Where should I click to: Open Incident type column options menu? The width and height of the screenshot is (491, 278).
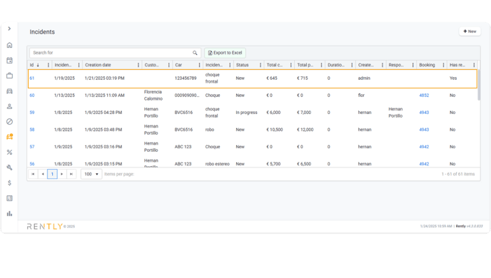pos(230,65)
